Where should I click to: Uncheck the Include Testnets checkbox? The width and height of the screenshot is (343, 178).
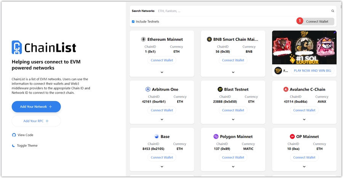[133, 22]
